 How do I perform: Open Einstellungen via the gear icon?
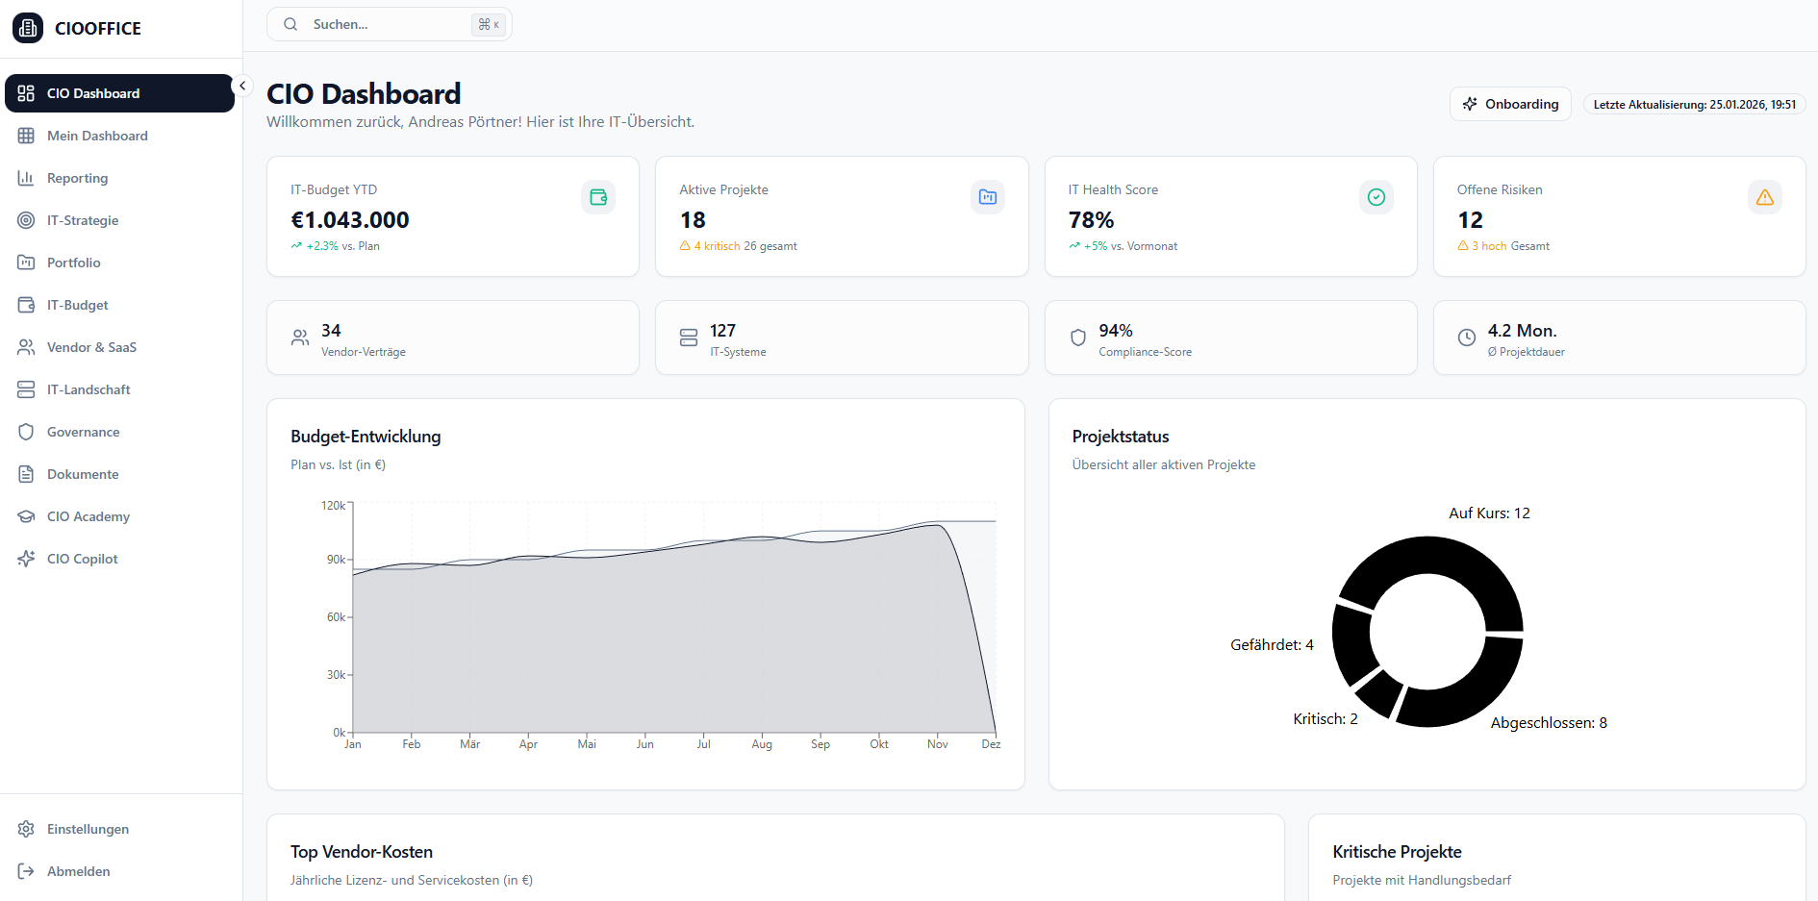(x=25, y=828)
